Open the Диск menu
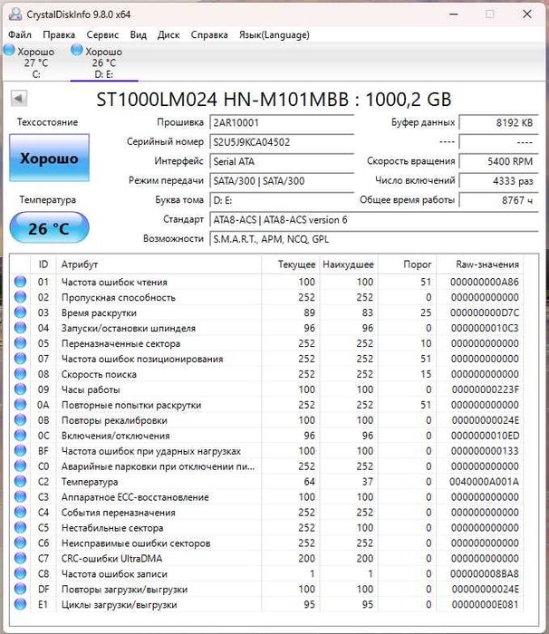The height and width of the screenshot is (634, 549). pyautogui.click(x=169, y=34)
